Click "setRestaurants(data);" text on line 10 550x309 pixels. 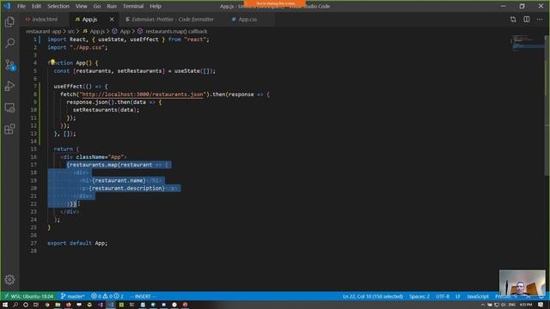[106, 110]
